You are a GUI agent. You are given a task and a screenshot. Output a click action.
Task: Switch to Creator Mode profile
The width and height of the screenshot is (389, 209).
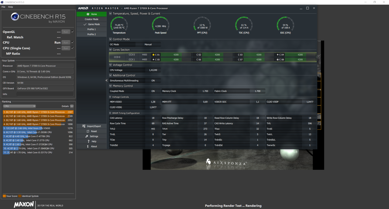click(x=91, y=19)
